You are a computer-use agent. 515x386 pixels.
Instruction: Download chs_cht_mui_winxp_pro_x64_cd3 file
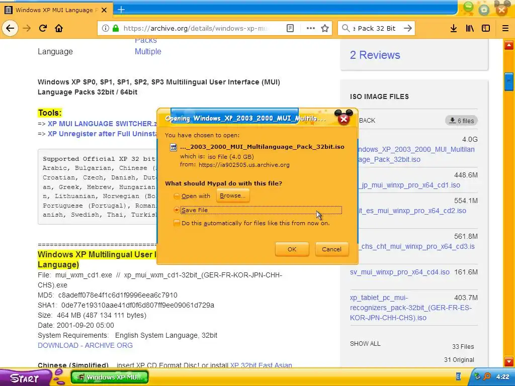click(x=417, y=246)
